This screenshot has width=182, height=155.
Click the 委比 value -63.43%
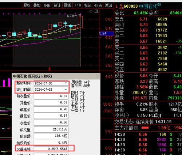point(140,13)
